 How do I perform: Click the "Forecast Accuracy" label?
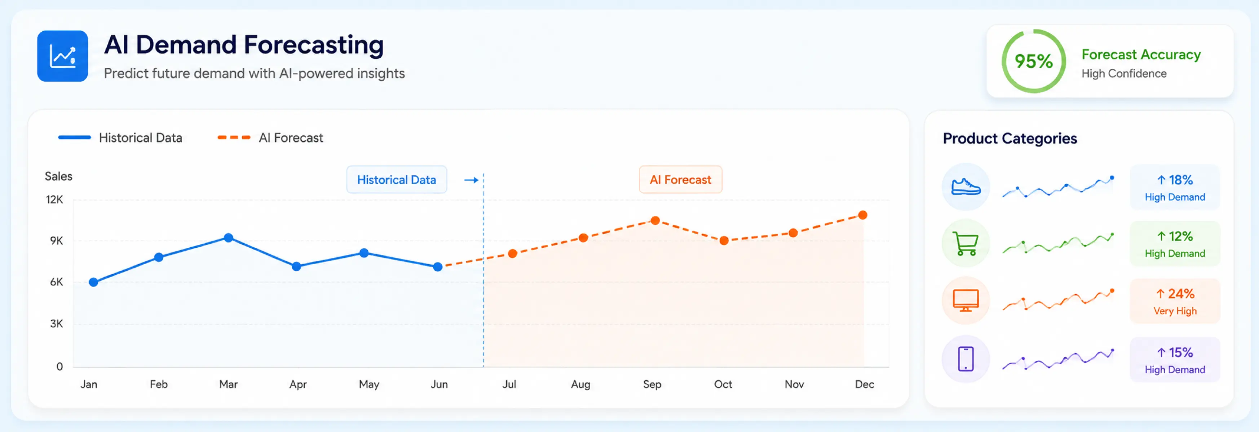point(1141,54)
